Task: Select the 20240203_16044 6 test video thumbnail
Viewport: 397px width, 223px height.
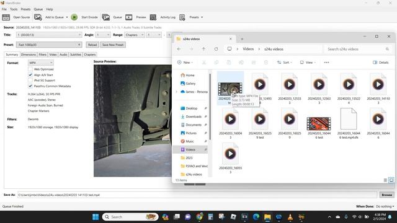Action: point(319,124)
